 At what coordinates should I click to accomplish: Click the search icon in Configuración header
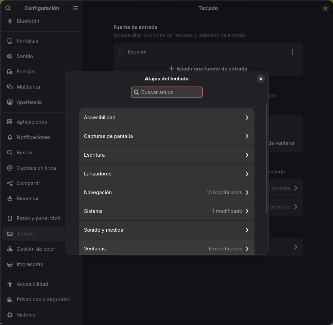(x=8, y=8)
